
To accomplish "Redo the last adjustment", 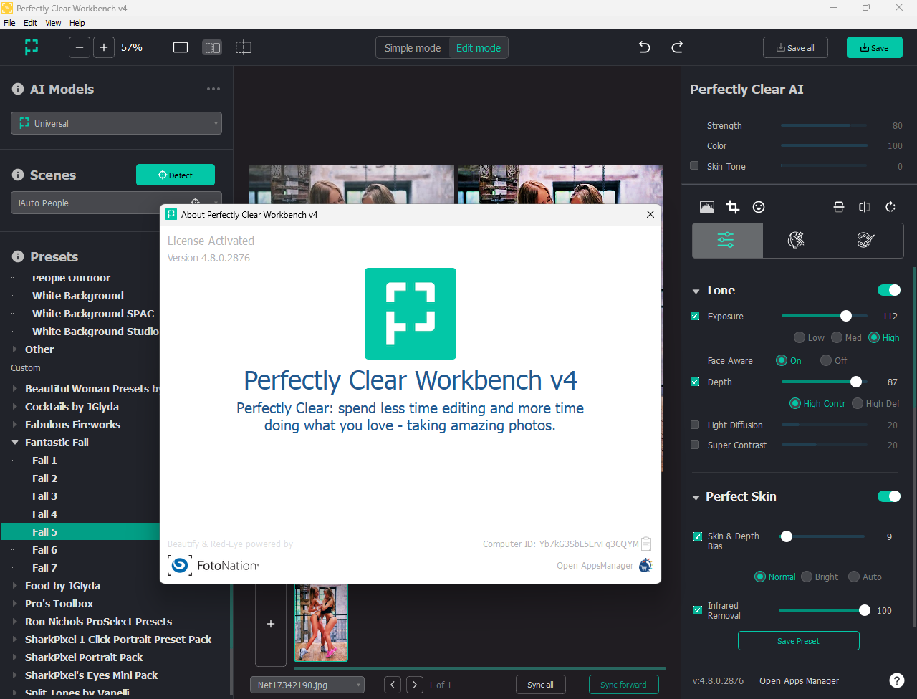I will point(677,47).
